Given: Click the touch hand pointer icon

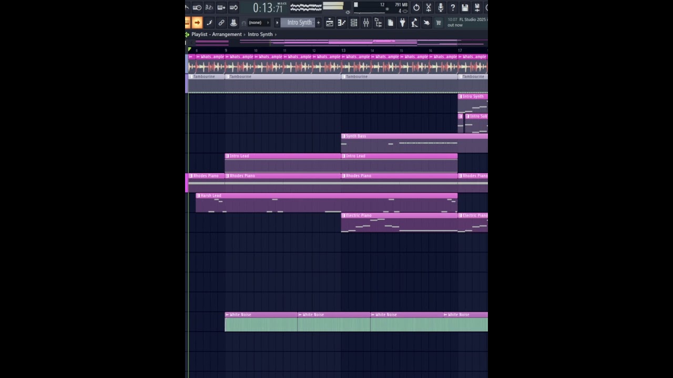Looking at the screenshot, I should pos(426,23).
